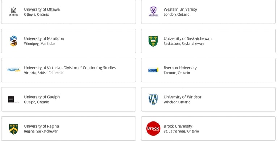
Task: Open the University of Guelph title
Action: tap(42, 97)
